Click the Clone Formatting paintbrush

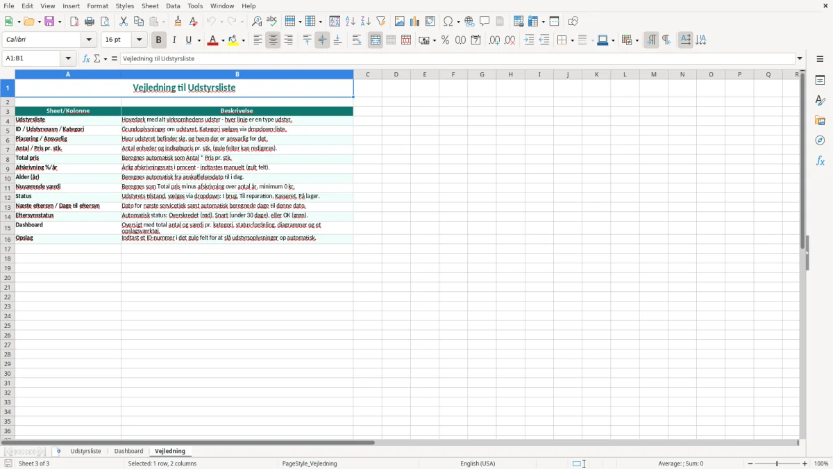178,22
